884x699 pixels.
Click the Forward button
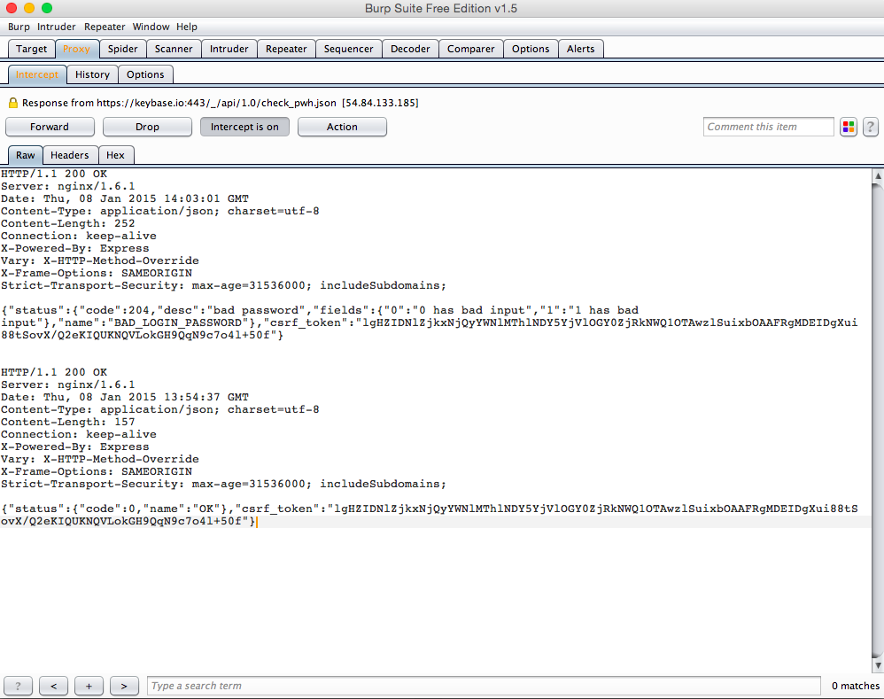pyautogui.click(x=50, y=127)
